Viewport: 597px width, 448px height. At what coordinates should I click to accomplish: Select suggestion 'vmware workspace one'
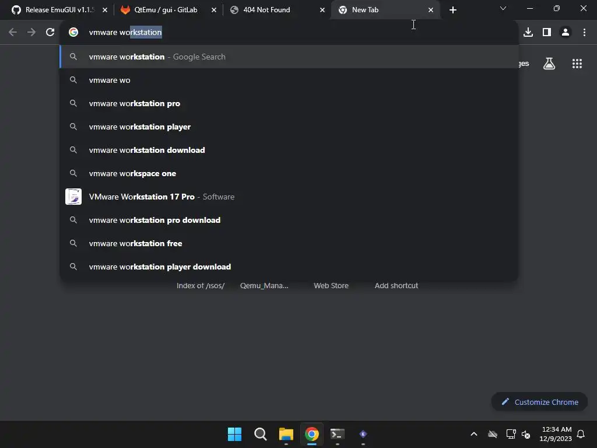click(289, 173)
